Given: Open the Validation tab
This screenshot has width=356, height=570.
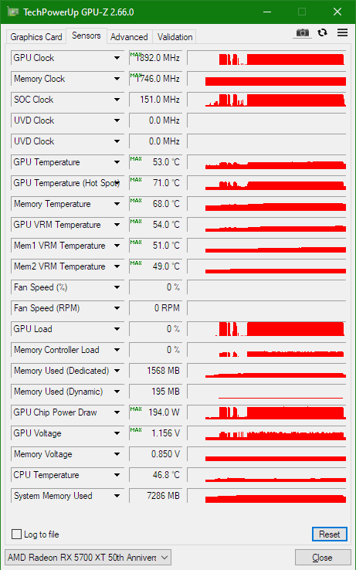Looking at the screenshot, I should pyautogui.click(x=175, y=37).
